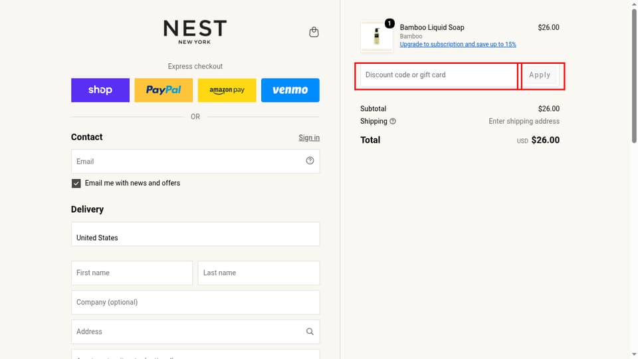Focus the Company (optional) field

195,302
